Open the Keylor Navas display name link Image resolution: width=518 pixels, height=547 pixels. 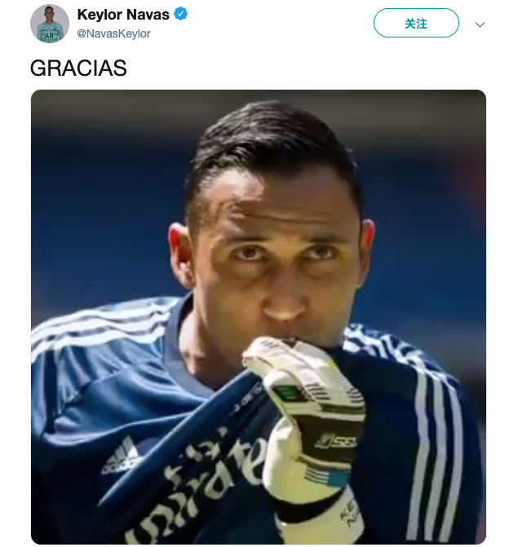123,15
